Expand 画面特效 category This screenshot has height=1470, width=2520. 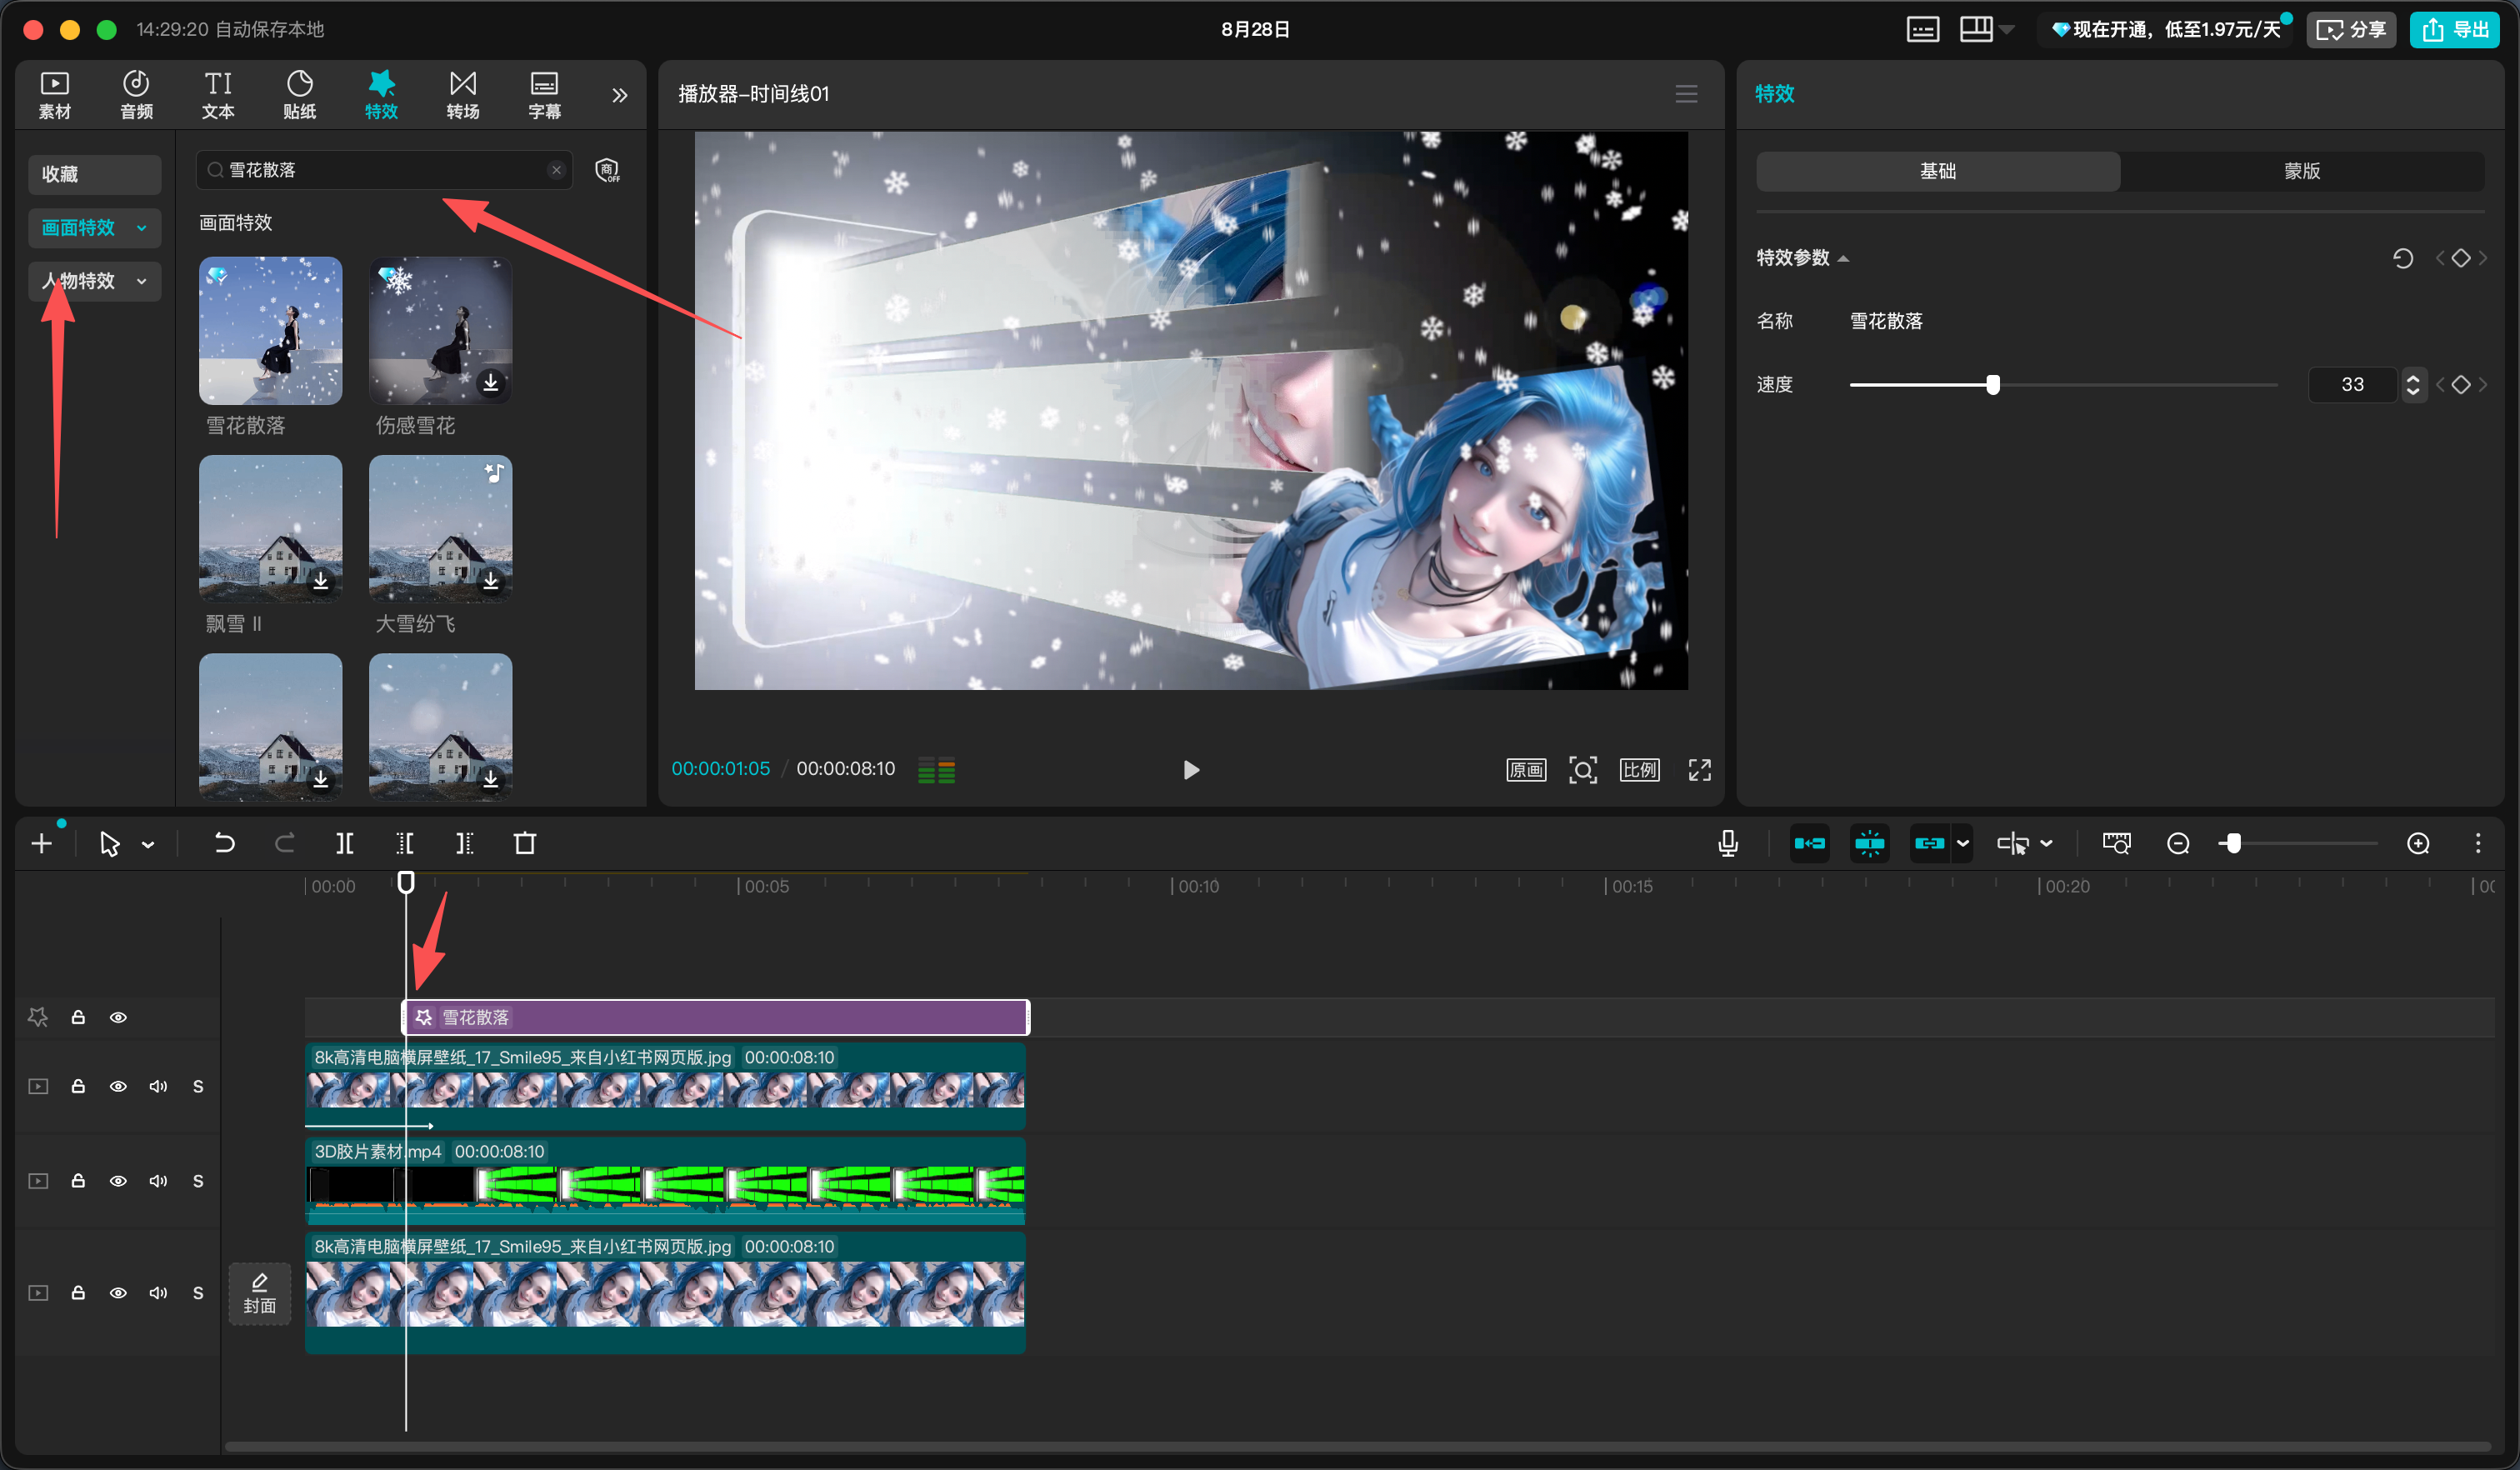point(94,227)
